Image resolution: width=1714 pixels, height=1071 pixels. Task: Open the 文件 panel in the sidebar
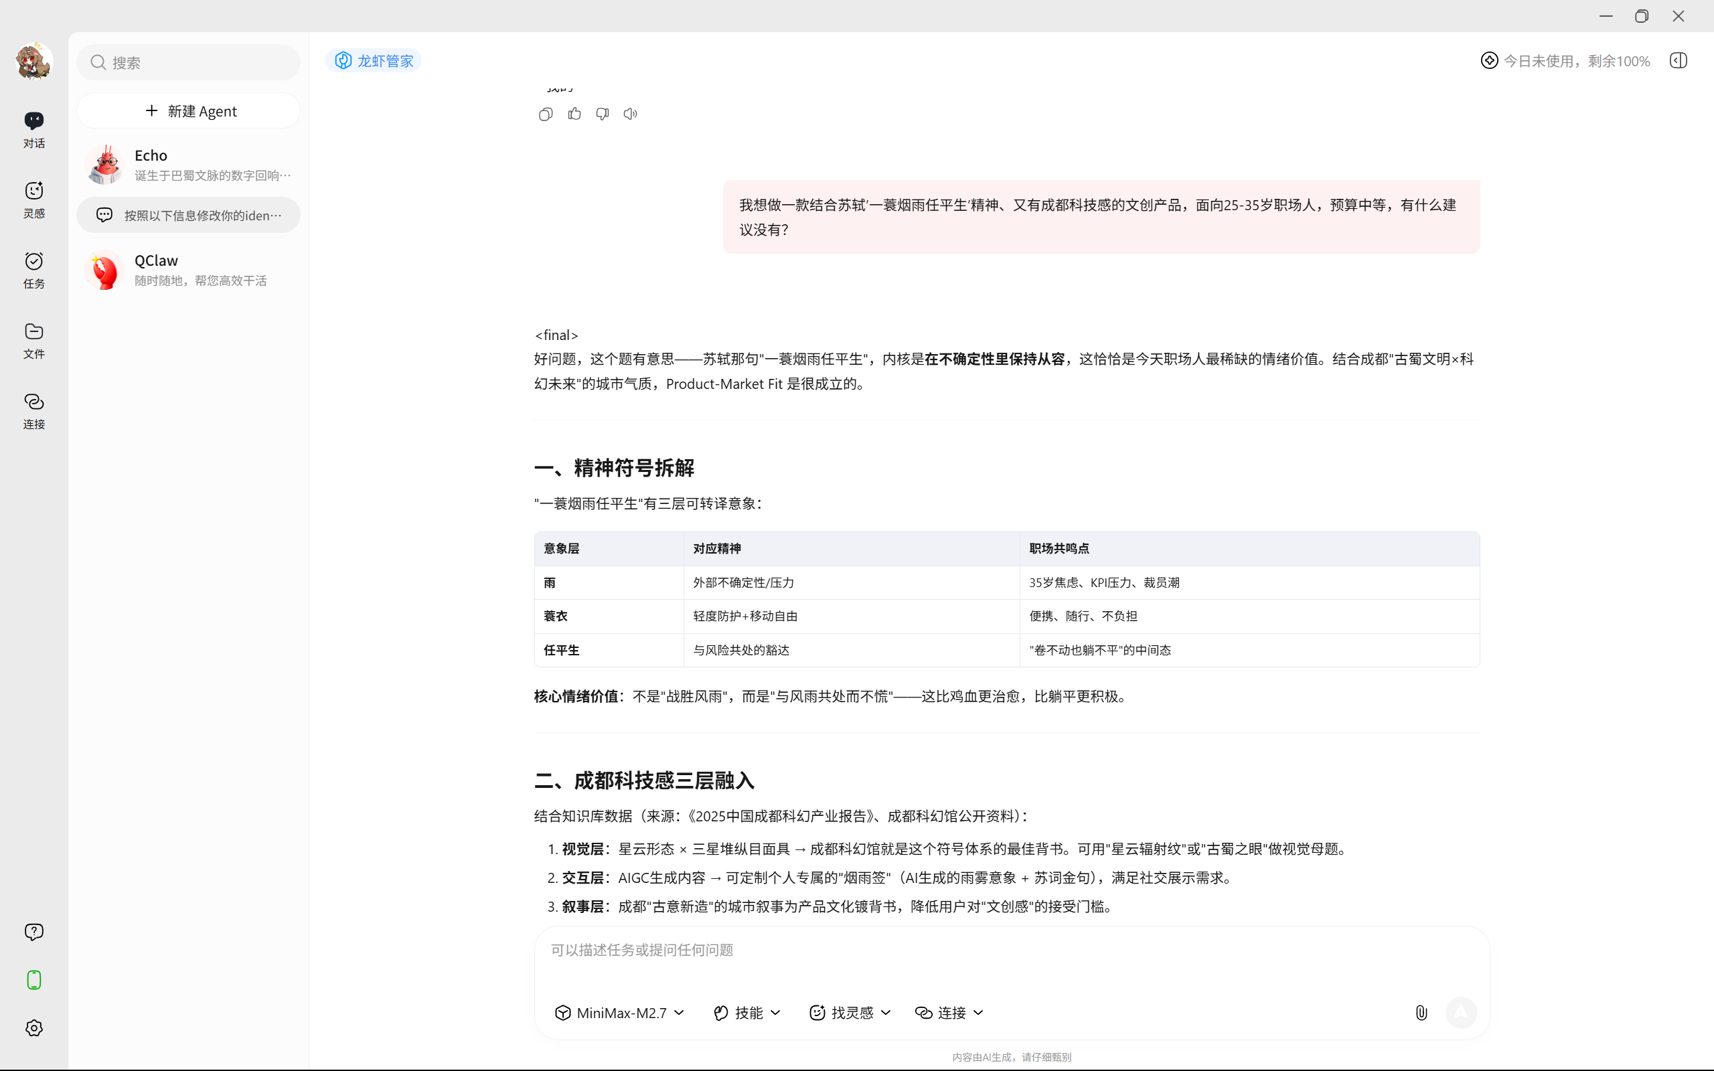click(33, 341)
